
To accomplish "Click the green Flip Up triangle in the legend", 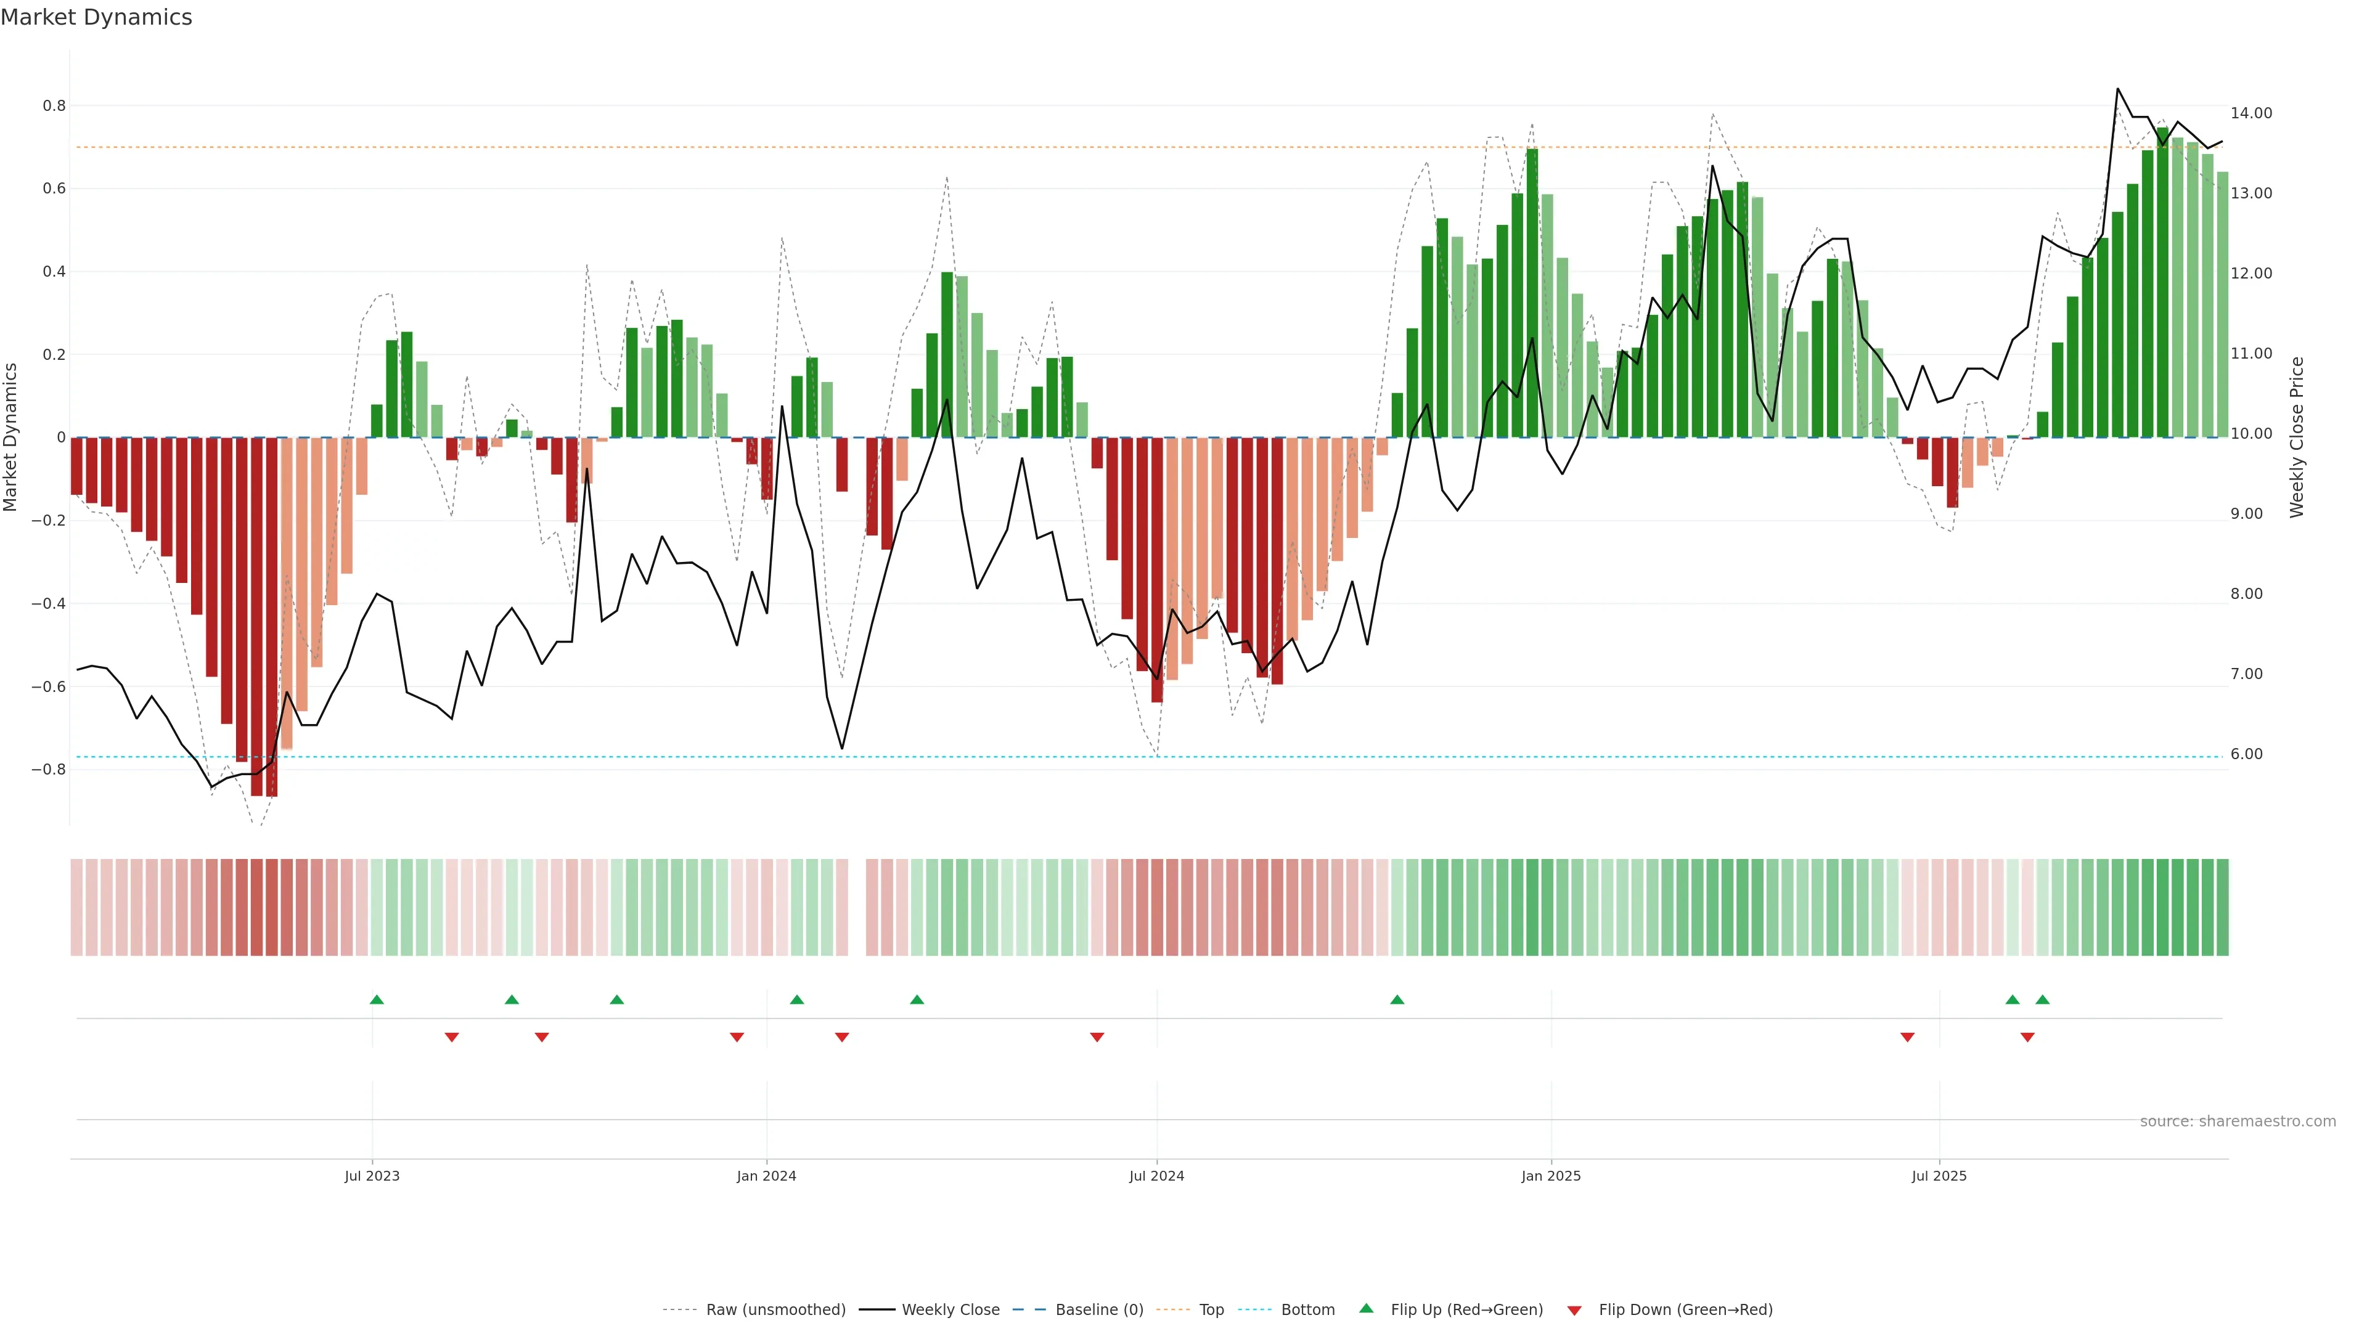I will click(1367, 1308).
